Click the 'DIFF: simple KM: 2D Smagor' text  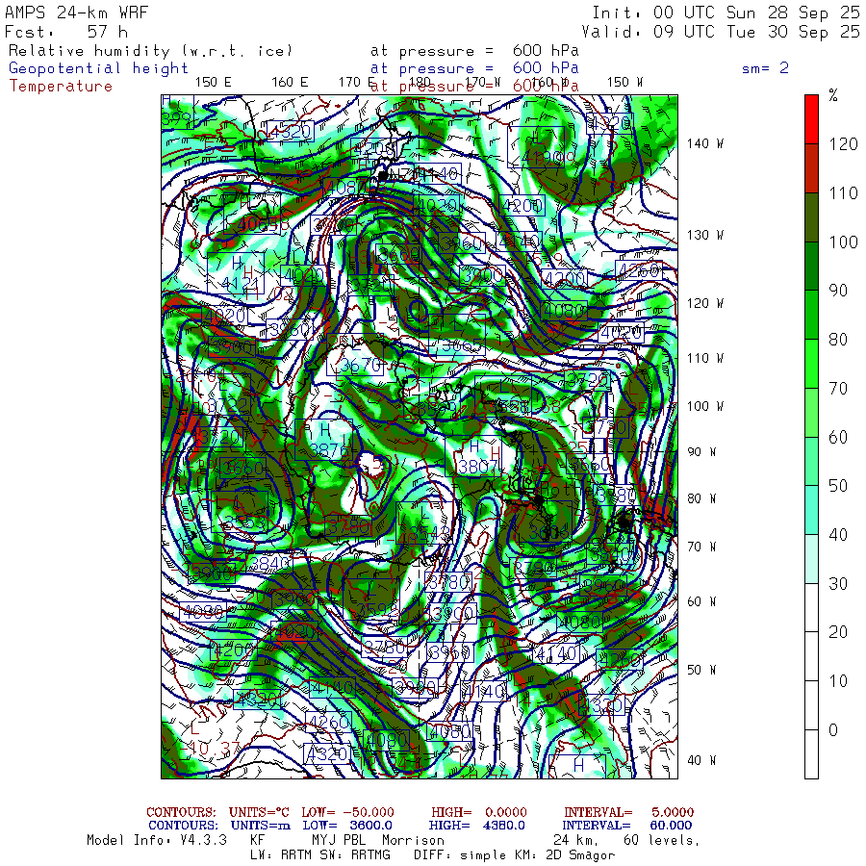coord(514,855)
